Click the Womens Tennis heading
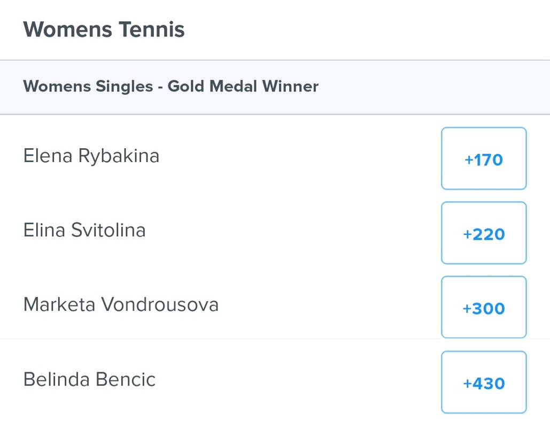The width and height of the screenshot is (550, 428). click(104, 29)
